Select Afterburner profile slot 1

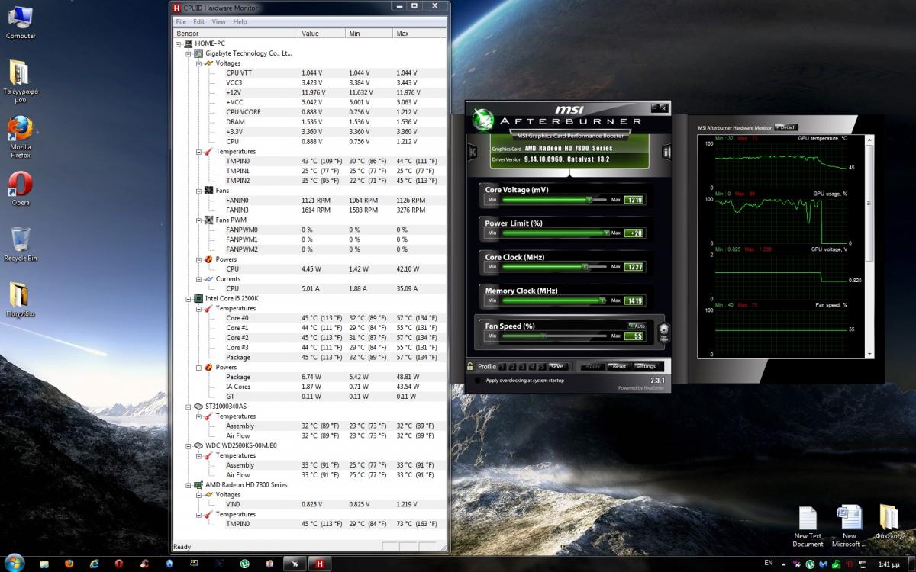point(502,367)
